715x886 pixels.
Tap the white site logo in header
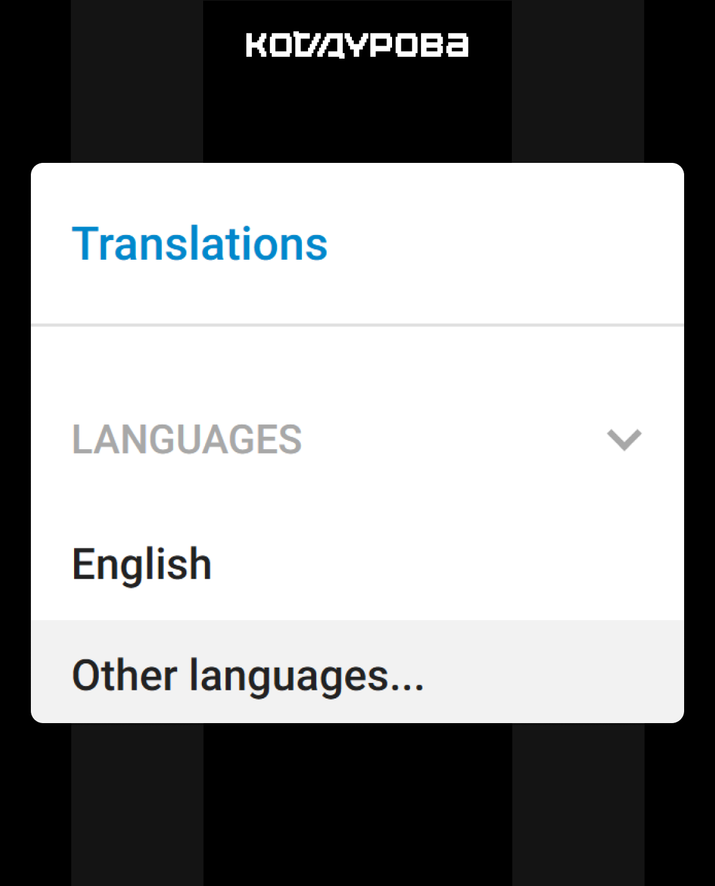tap(357, 45)
